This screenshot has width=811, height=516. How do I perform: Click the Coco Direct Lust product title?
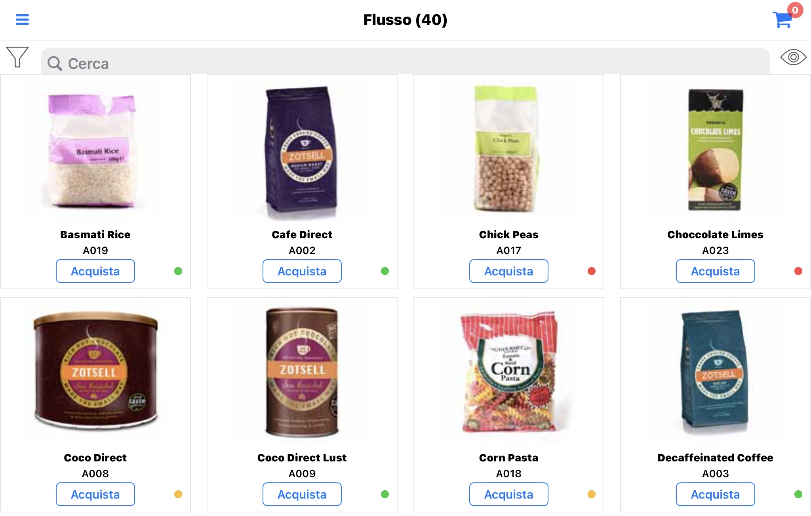(302, 458)
